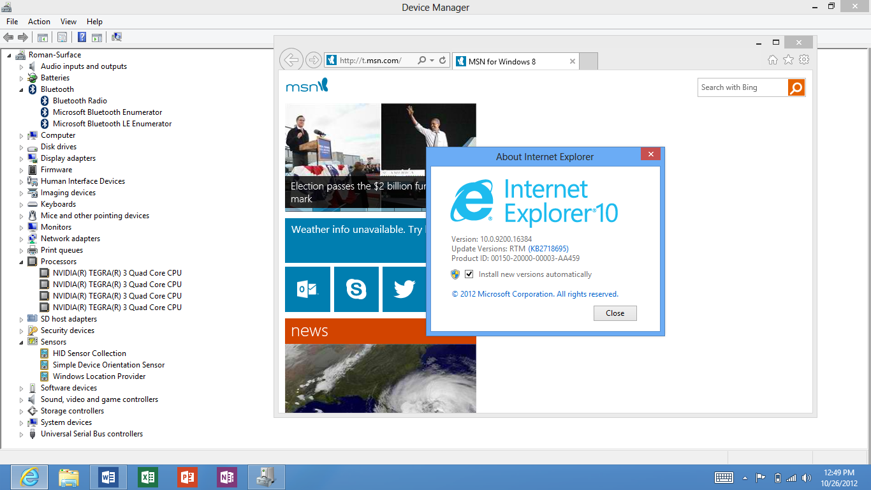Image resolution: width=871 pixels, height=490 pixels.
Task: Open the Action menu
Action: pos(39,22)
